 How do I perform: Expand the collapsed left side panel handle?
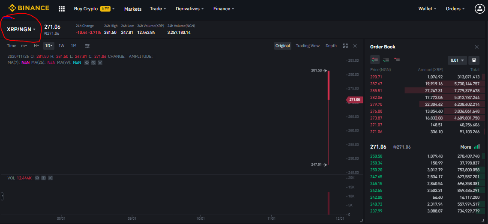click(x=2, y=196)
